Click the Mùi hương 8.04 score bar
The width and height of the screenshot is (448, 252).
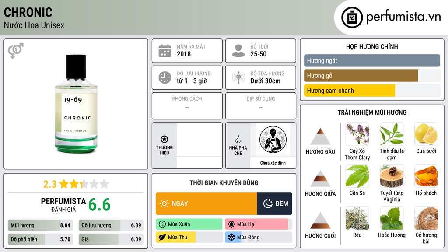click(40, 225)
